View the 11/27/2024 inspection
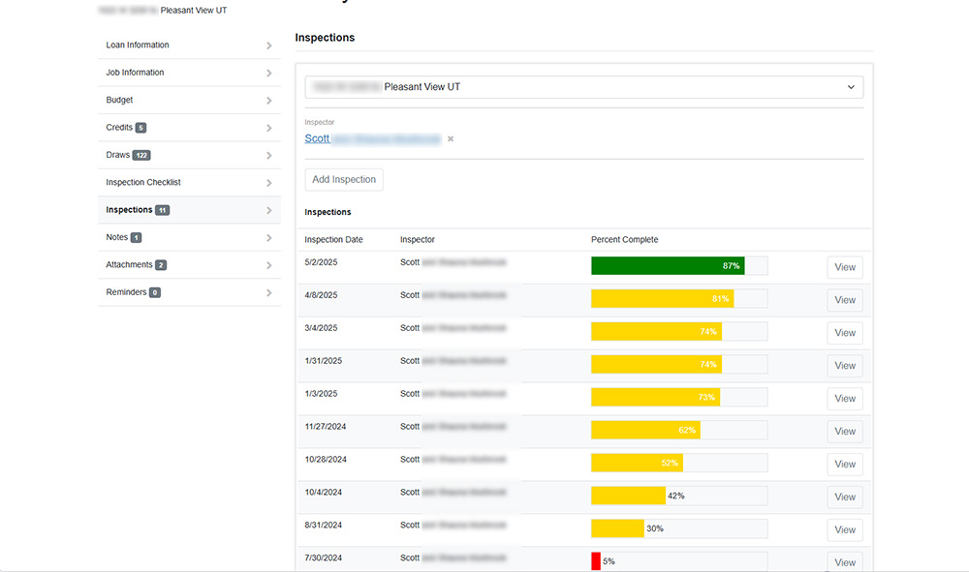Screen dimensions: 969x572 844,432
